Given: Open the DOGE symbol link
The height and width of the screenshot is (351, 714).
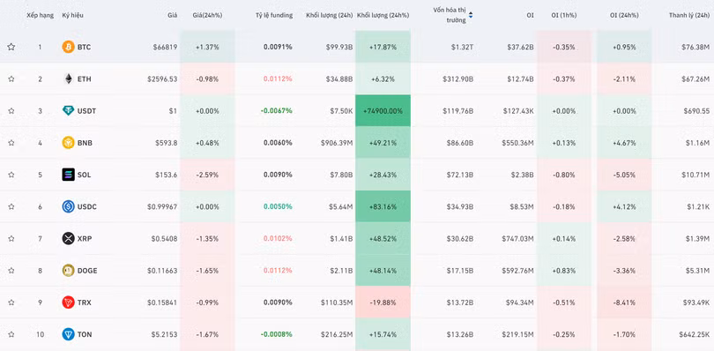Looking at the screenshot, I should (x=87, y=271).
